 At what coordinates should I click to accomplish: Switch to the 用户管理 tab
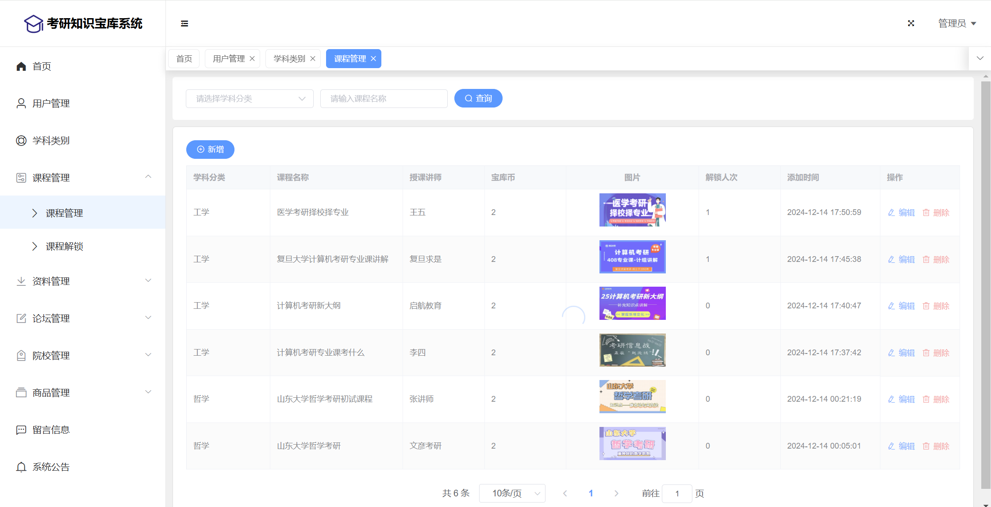(228, 59)
